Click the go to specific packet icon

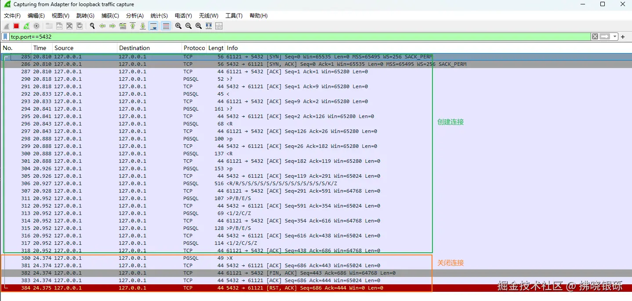[123, 26]
